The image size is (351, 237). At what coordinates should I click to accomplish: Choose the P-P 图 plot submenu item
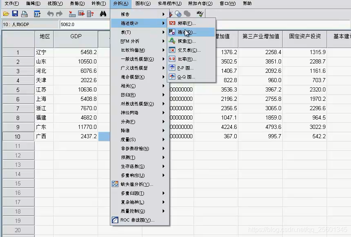(x=192, y=68)
